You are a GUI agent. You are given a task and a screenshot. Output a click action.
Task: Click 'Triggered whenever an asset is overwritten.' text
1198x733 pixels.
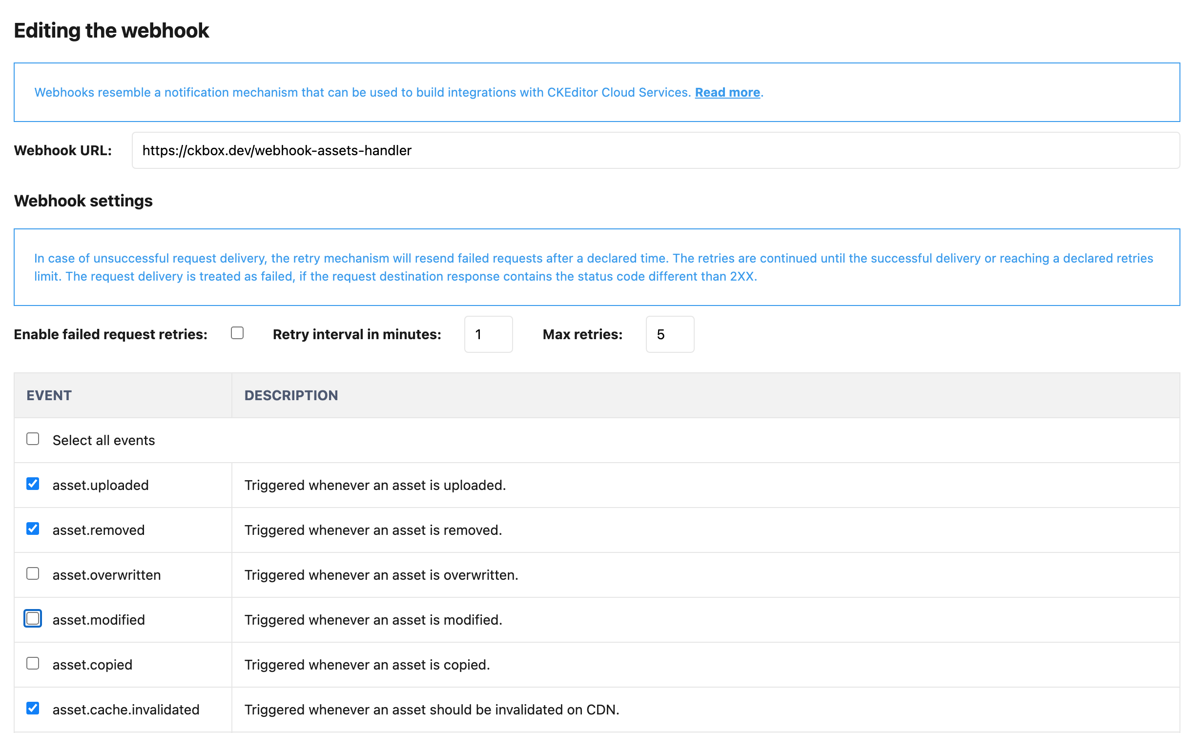[x=381, y=575]
